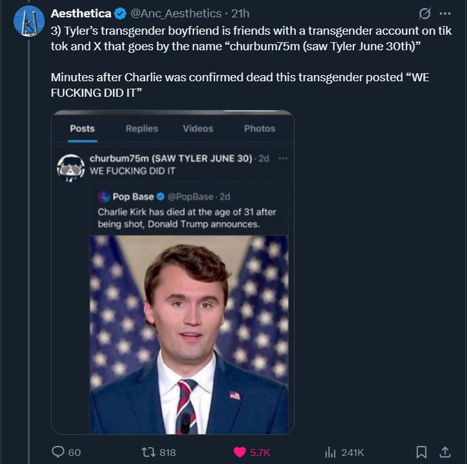467x464 pixels.
Task: View post analytics showing 241K views
Action: pyautogui.click(x=344, y=452)
